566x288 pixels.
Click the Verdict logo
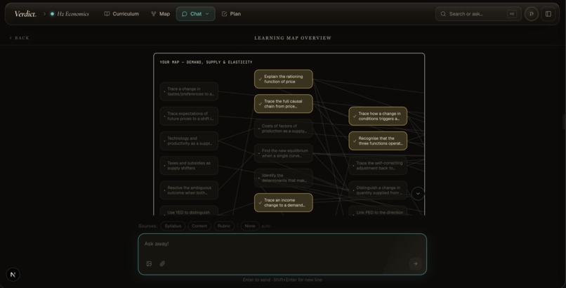pos(25,14)
